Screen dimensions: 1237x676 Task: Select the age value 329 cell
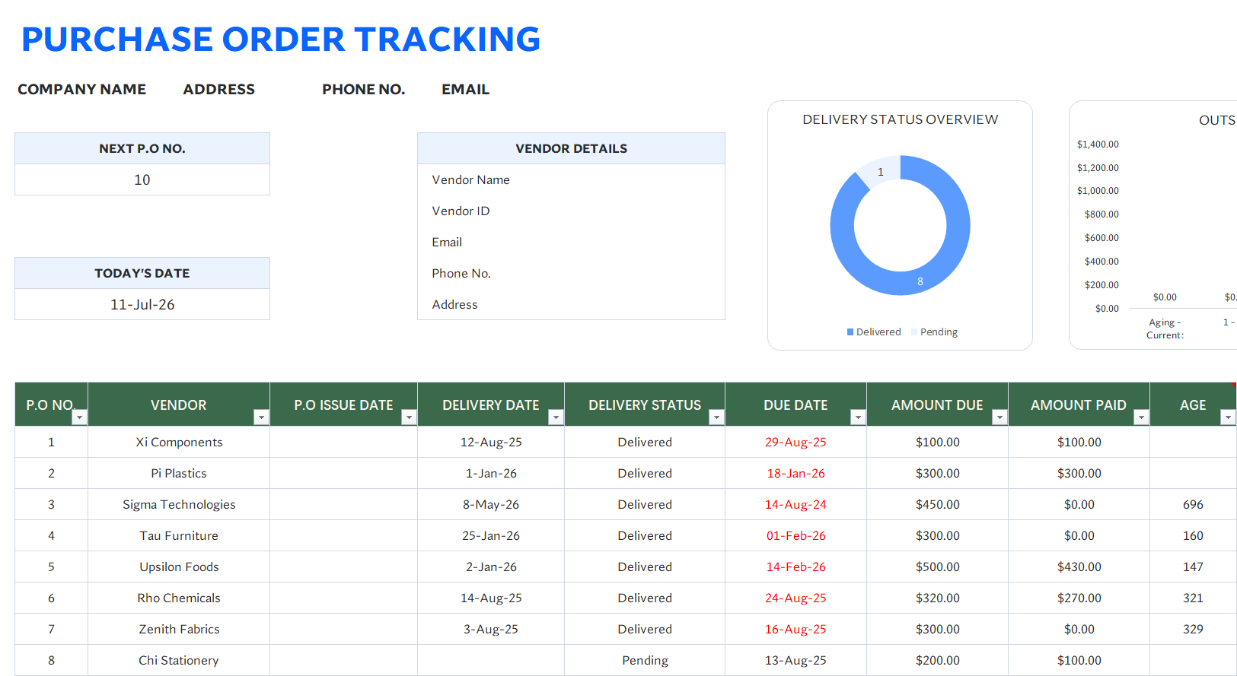coord(1193,629)
